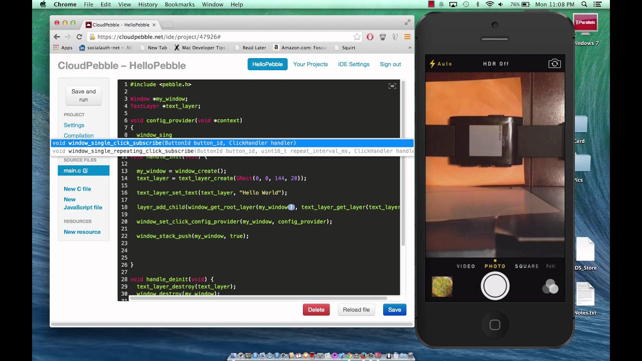
Task: Expand the bookmarks overflow chevron
Action: [410, 48]
